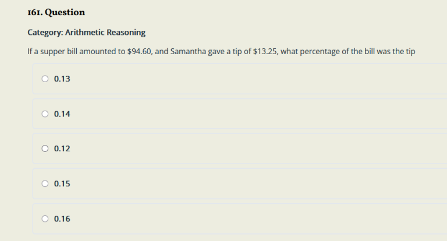Click the "$94.60" amount in the question
This screenshot has width=447, height=241.
tap(139, 51)
